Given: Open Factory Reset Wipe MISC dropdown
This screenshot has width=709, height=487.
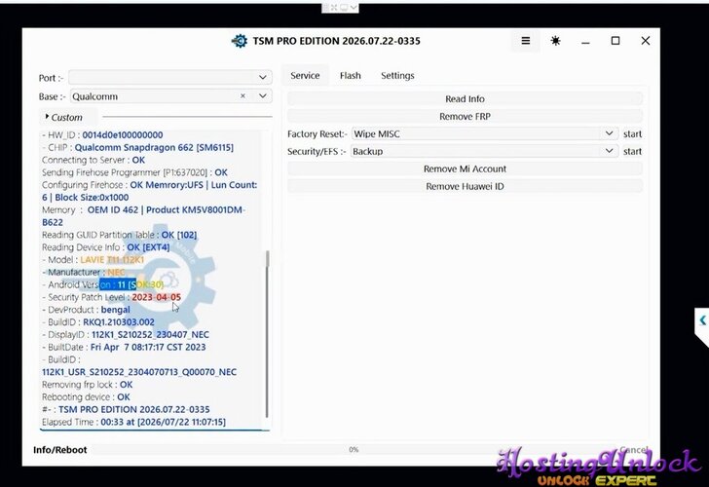Looking at the screenshot, I should coord(609,133).
